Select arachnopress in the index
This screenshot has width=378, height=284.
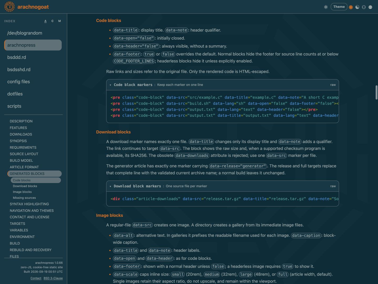point(33,45)
